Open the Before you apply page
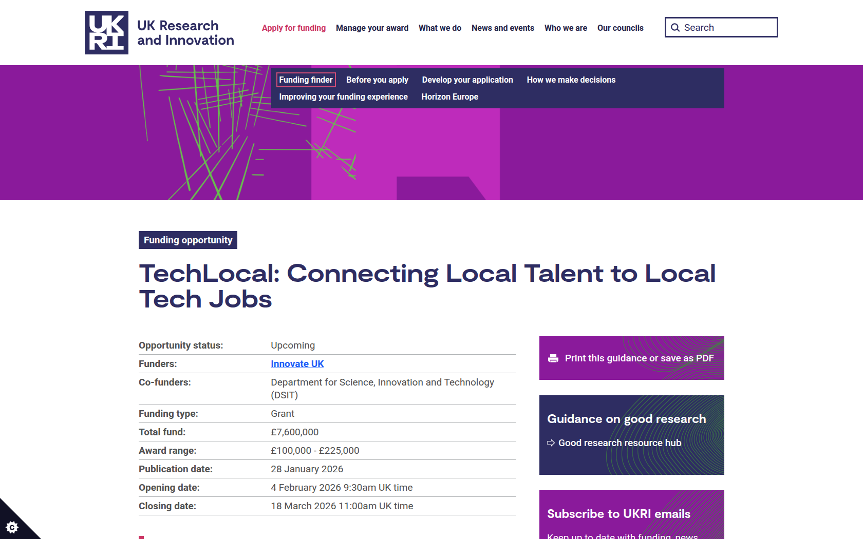Screen dimensions: 863x539 [377, 80]
